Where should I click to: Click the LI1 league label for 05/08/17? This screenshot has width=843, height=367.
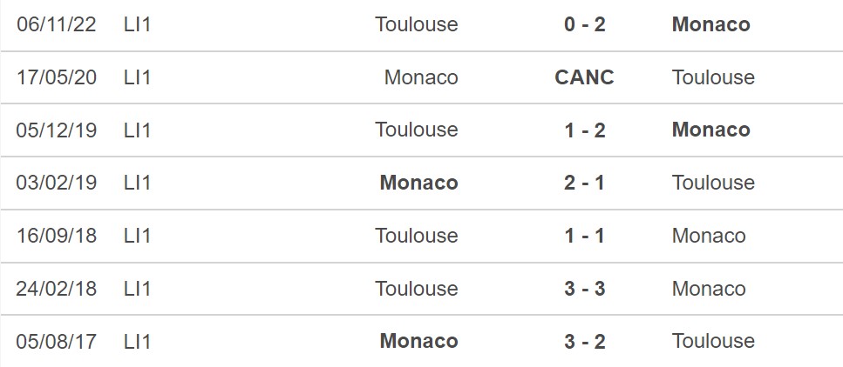coord(137,341)
